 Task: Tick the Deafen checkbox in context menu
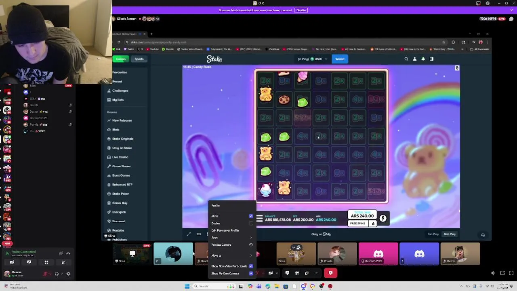[x=251, y=224]
